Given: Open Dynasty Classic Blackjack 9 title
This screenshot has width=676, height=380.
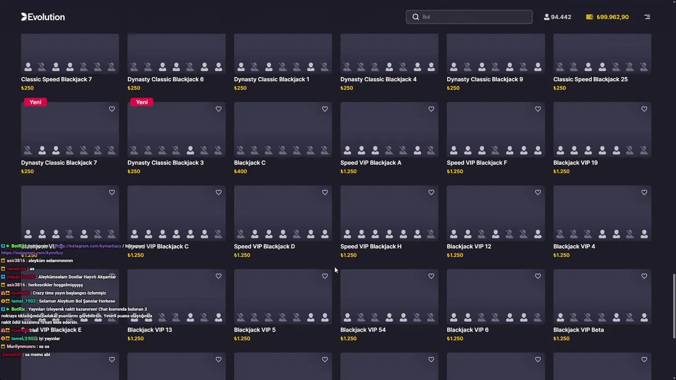Looking at the screenshot, I should tap(485, 79).
